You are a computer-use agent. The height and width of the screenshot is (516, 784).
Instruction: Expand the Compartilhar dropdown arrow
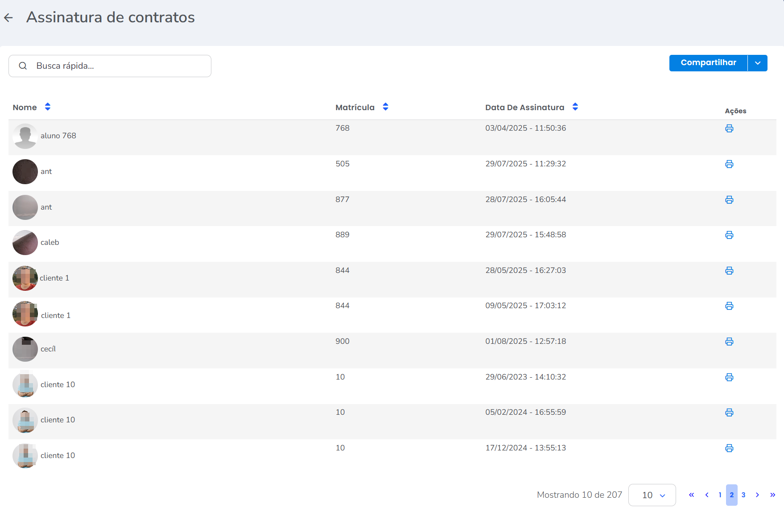coord(757,63)
